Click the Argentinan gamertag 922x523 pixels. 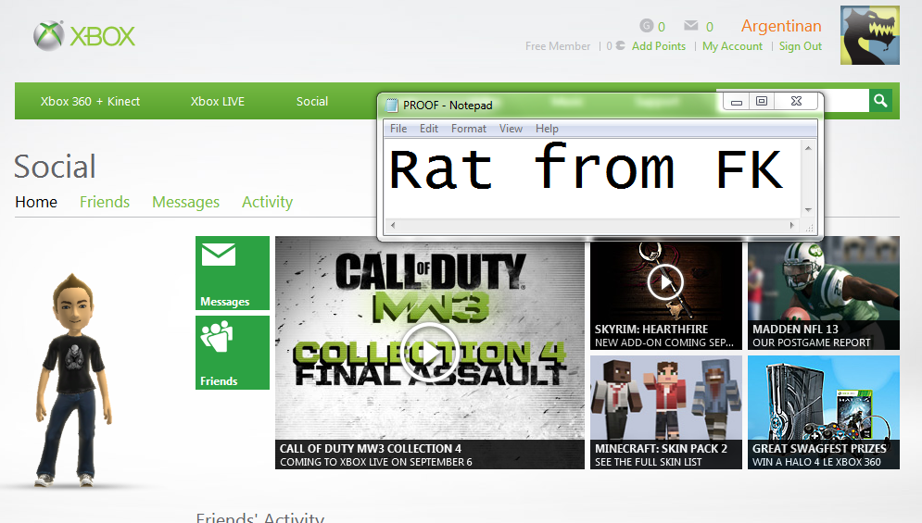point(781,26)
